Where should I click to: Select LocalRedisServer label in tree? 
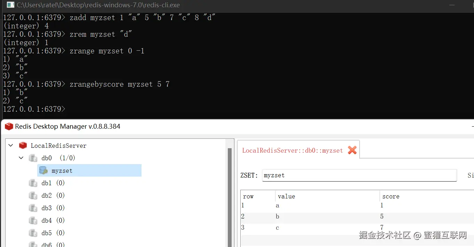click(58, 146)
